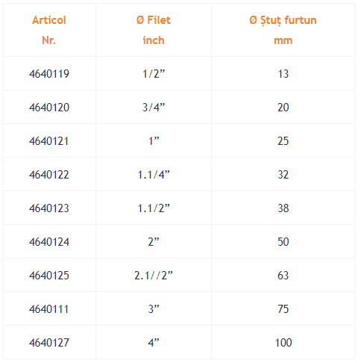Click the 1/2” thread size cell

tap(154, 74)
